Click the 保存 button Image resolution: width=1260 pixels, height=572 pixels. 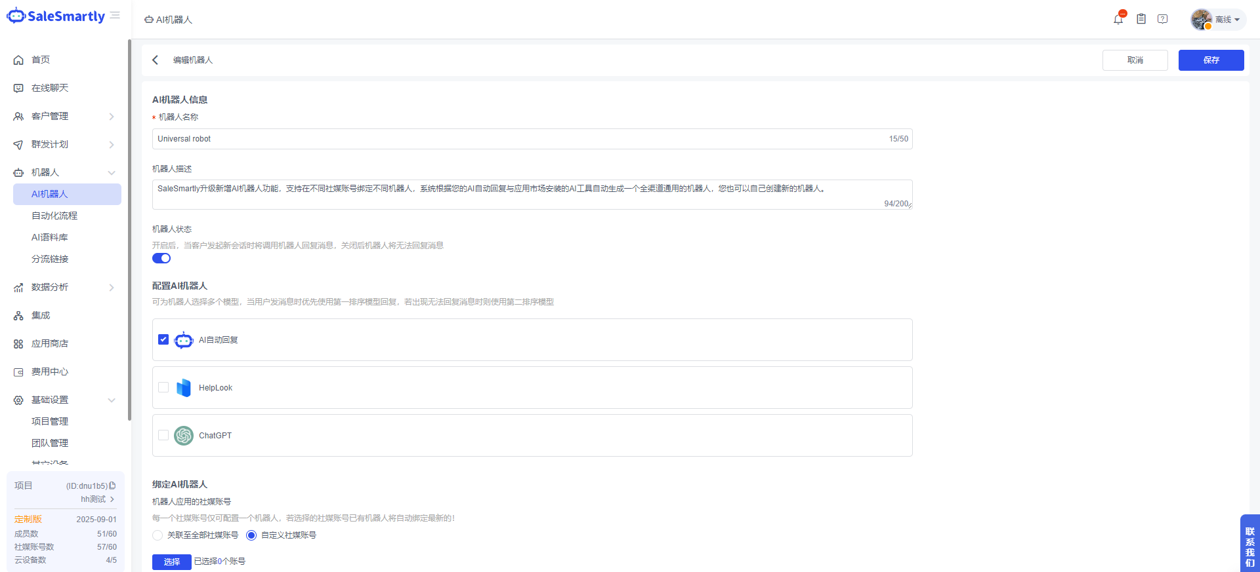(x=1211, y=60)
